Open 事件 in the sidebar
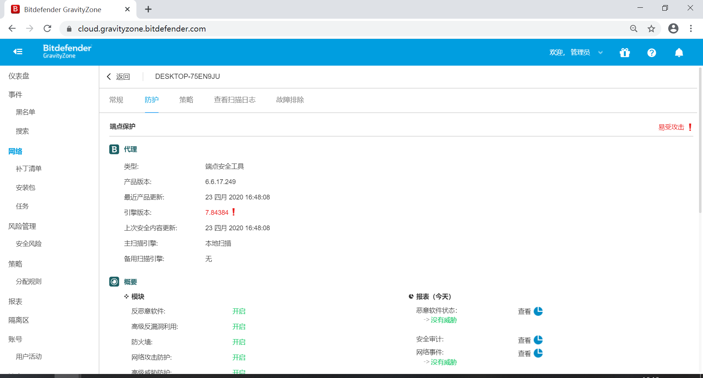The image size is (703, 378). click(15, 95)
